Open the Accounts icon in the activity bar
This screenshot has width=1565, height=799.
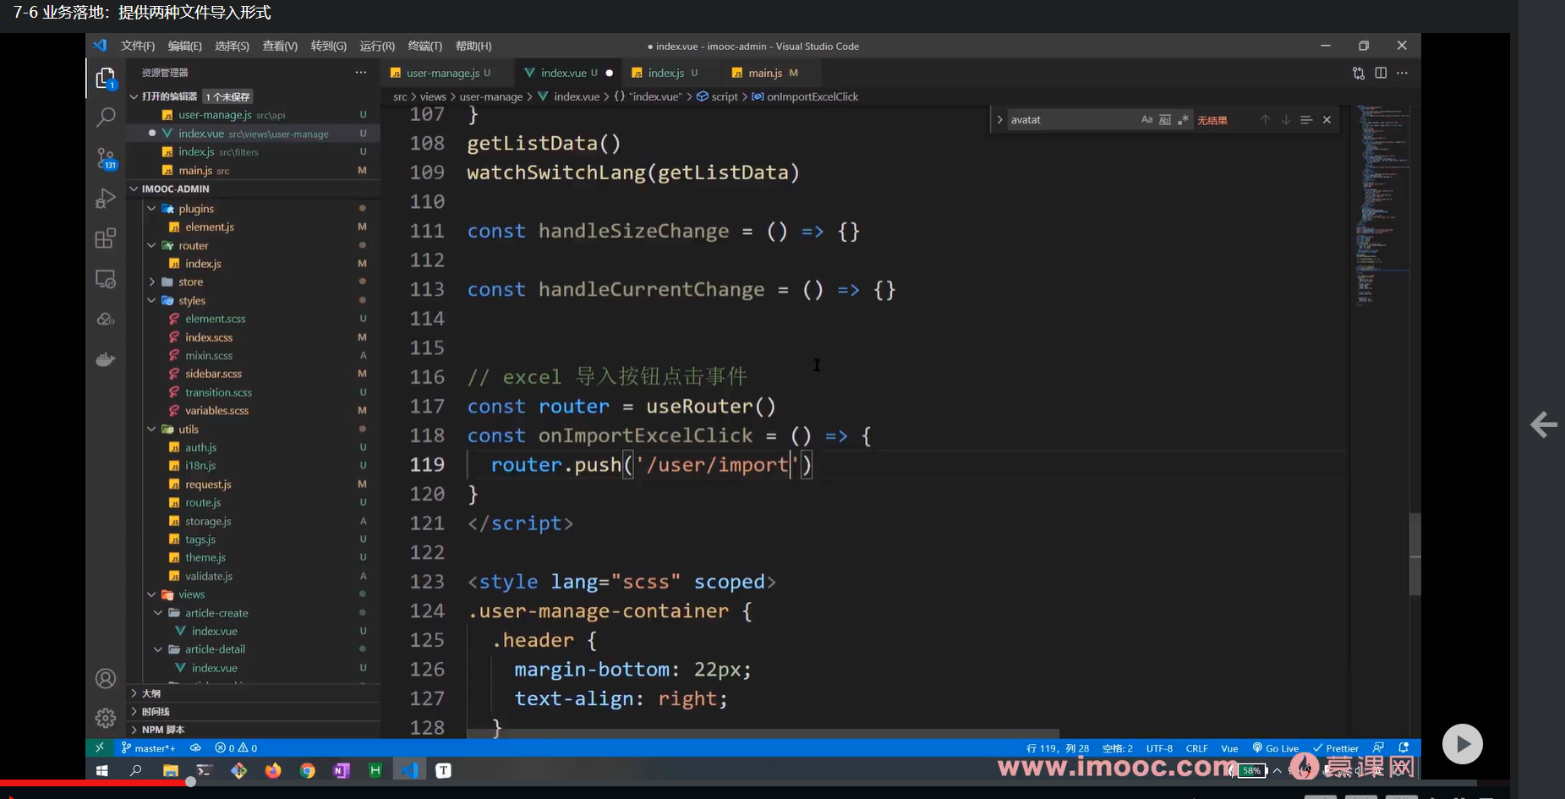[x=106, y=678]
